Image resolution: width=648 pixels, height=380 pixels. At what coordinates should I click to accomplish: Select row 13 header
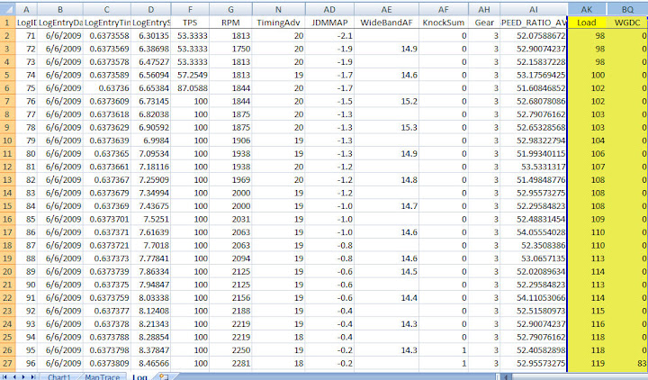pos(7,180)
